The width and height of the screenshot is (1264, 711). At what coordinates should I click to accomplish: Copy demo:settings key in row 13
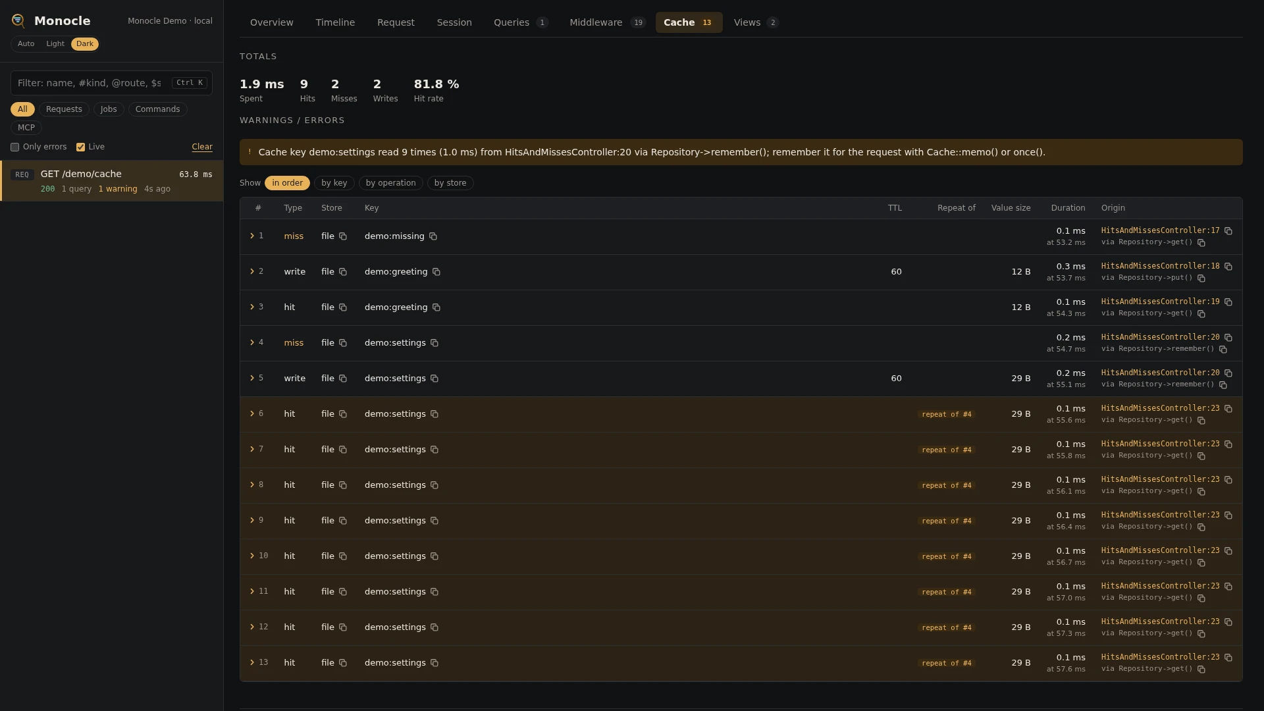[434, 663]
